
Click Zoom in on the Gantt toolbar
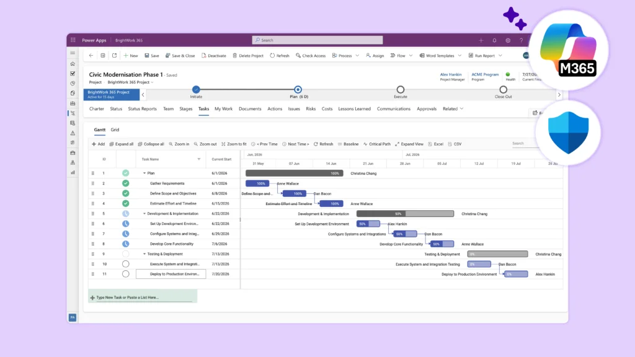(x=179, y=144)
